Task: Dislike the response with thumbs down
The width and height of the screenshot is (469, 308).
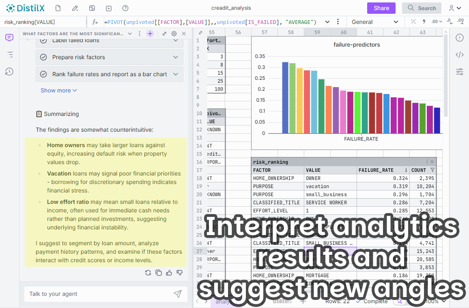Action: click(x=180, y=273)
